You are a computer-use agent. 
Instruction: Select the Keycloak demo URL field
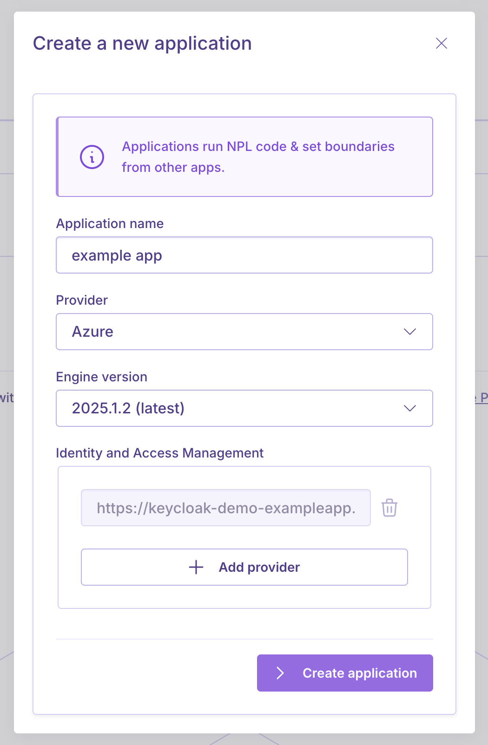pos(226,508)
